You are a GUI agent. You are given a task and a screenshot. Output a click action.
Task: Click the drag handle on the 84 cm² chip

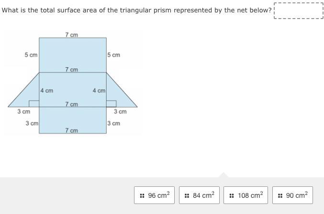tap(187, 196)
